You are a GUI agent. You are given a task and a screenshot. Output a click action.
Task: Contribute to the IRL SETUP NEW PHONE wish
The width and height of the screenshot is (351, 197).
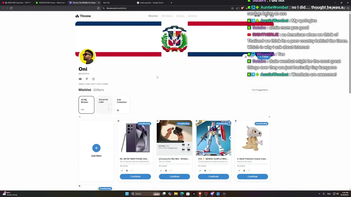tap(135, 176)
